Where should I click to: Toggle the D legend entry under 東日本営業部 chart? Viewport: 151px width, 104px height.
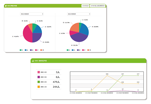(x=42, y=50)
